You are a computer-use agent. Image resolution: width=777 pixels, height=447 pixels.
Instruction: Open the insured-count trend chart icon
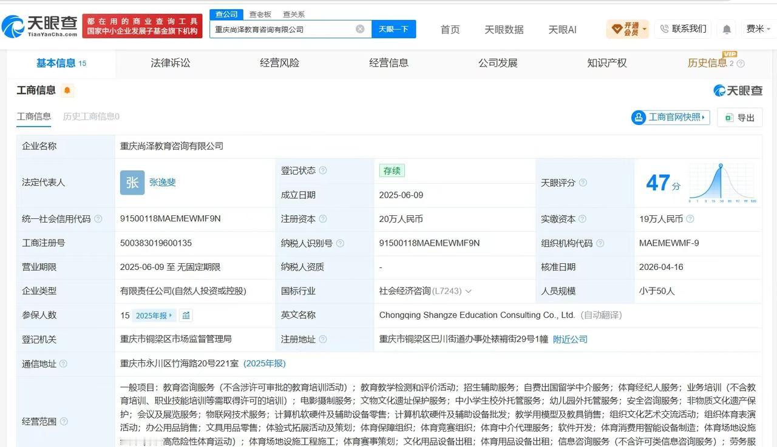186,315
